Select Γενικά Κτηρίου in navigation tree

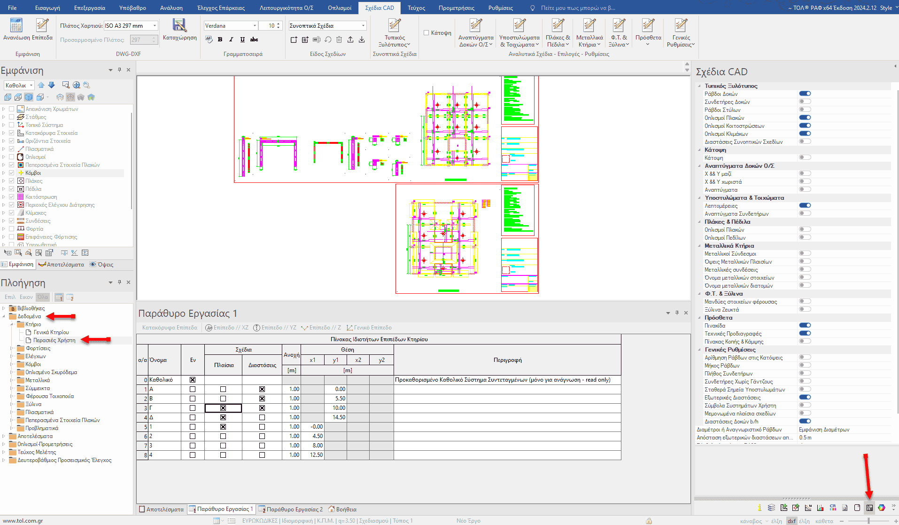point(51,332)
